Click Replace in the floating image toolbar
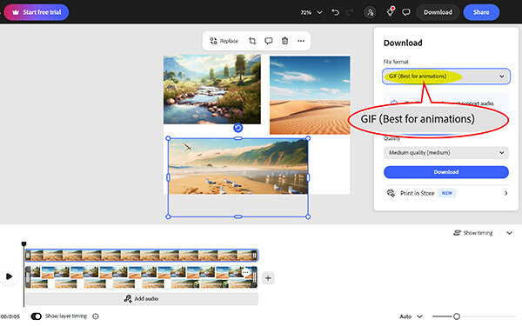Screen dimensions: 522x326 224,41
